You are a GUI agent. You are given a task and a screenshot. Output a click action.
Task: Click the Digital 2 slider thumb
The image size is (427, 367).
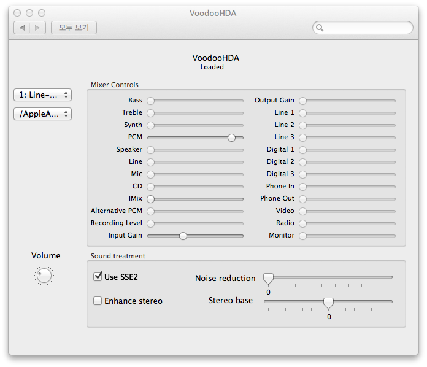[x=302, y=162]
